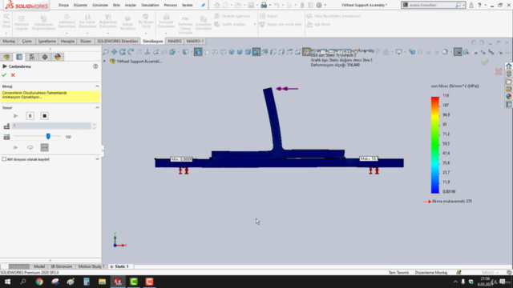This screenshot has width=513, height=288.
Task: Expand the AVI save options chevron
Action: pyautogui.click(x=97, y=159)
